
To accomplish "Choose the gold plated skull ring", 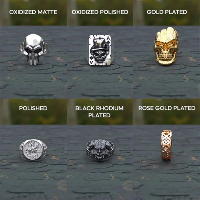I will click(166, 46).
